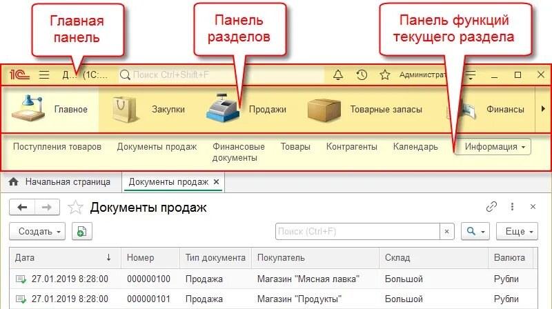The width and height of the screenshot is (552, 309).
Task: Open Контрагенты command
Action: pyautogui.click(x=352, y=146)
